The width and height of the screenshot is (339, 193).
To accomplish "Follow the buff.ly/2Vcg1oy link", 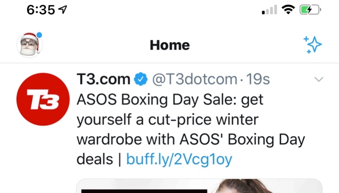I will coord(179,159).
